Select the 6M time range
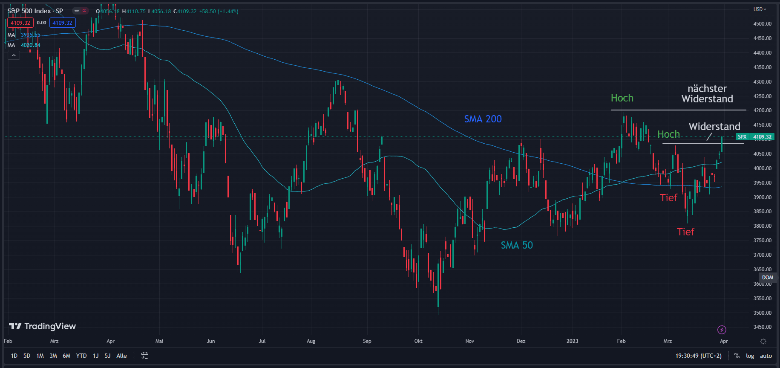The image size is (780, 368). [x=66, y=356]
